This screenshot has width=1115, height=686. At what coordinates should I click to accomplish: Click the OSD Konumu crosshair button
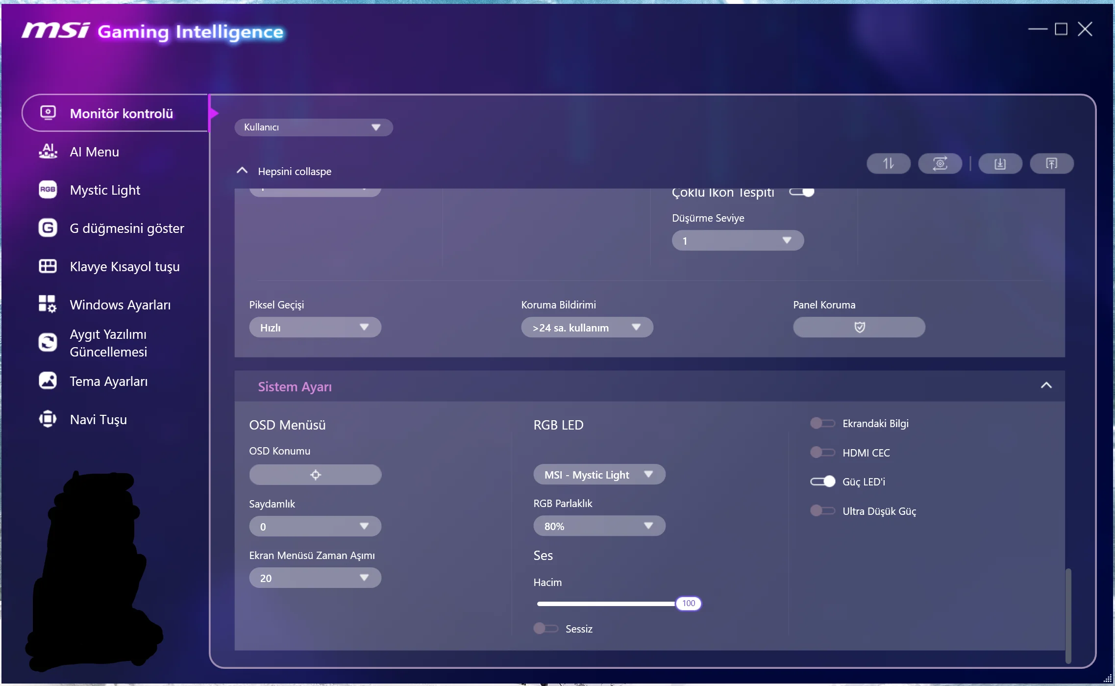pyautogui.click(x=315, y=475)
